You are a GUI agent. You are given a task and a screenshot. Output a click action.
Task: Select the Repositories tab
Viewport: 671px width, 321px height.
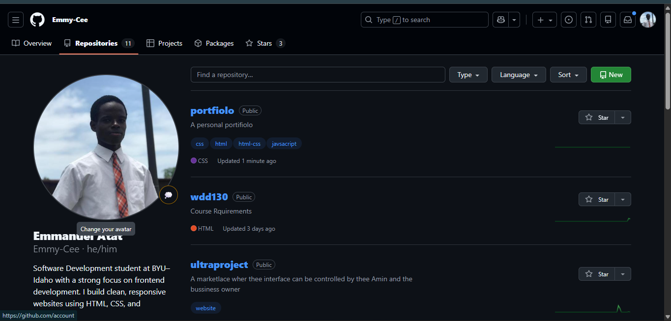pyautogui.click(x=99, y=43)
